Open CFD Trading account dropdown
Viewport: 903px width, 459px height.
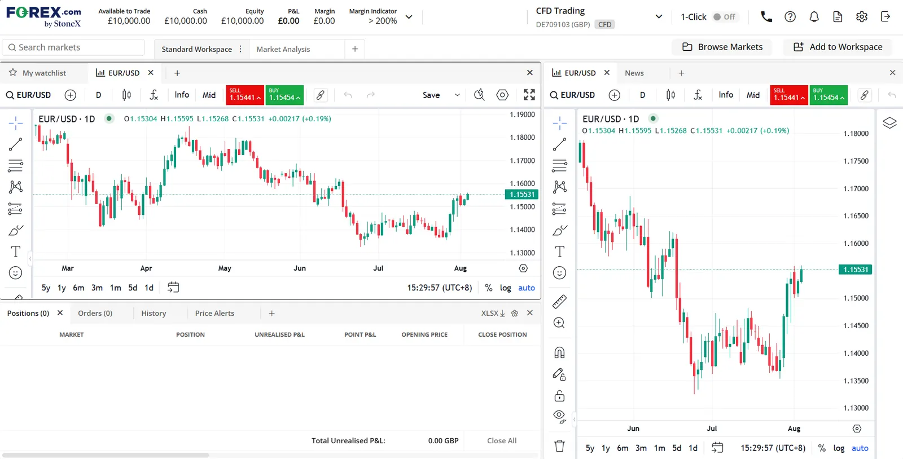pos(659,17)
